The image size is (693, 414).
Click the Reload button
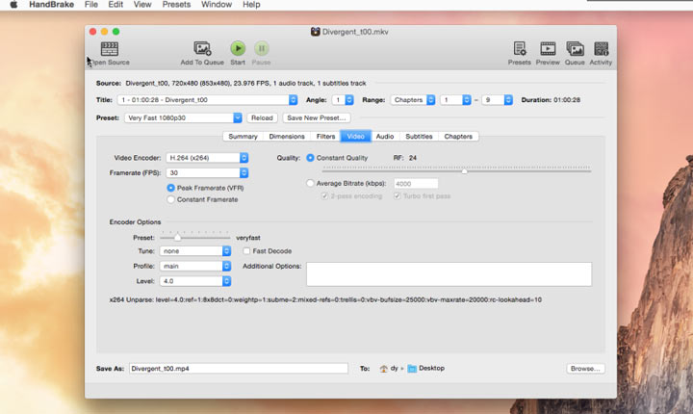(x=262, y=118)
